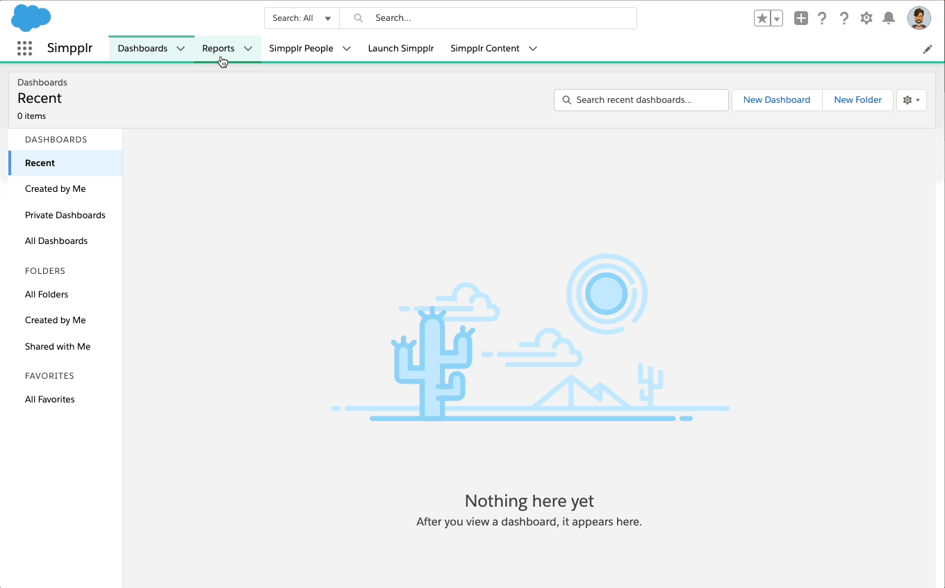Open the App Launcher dots grid

24,48
